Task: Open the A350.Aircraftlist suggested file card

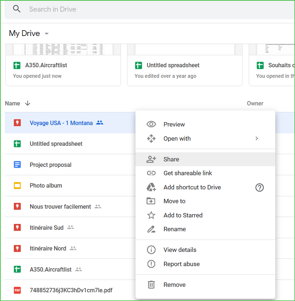Action: pyautogui.click(x=63, y=65)
